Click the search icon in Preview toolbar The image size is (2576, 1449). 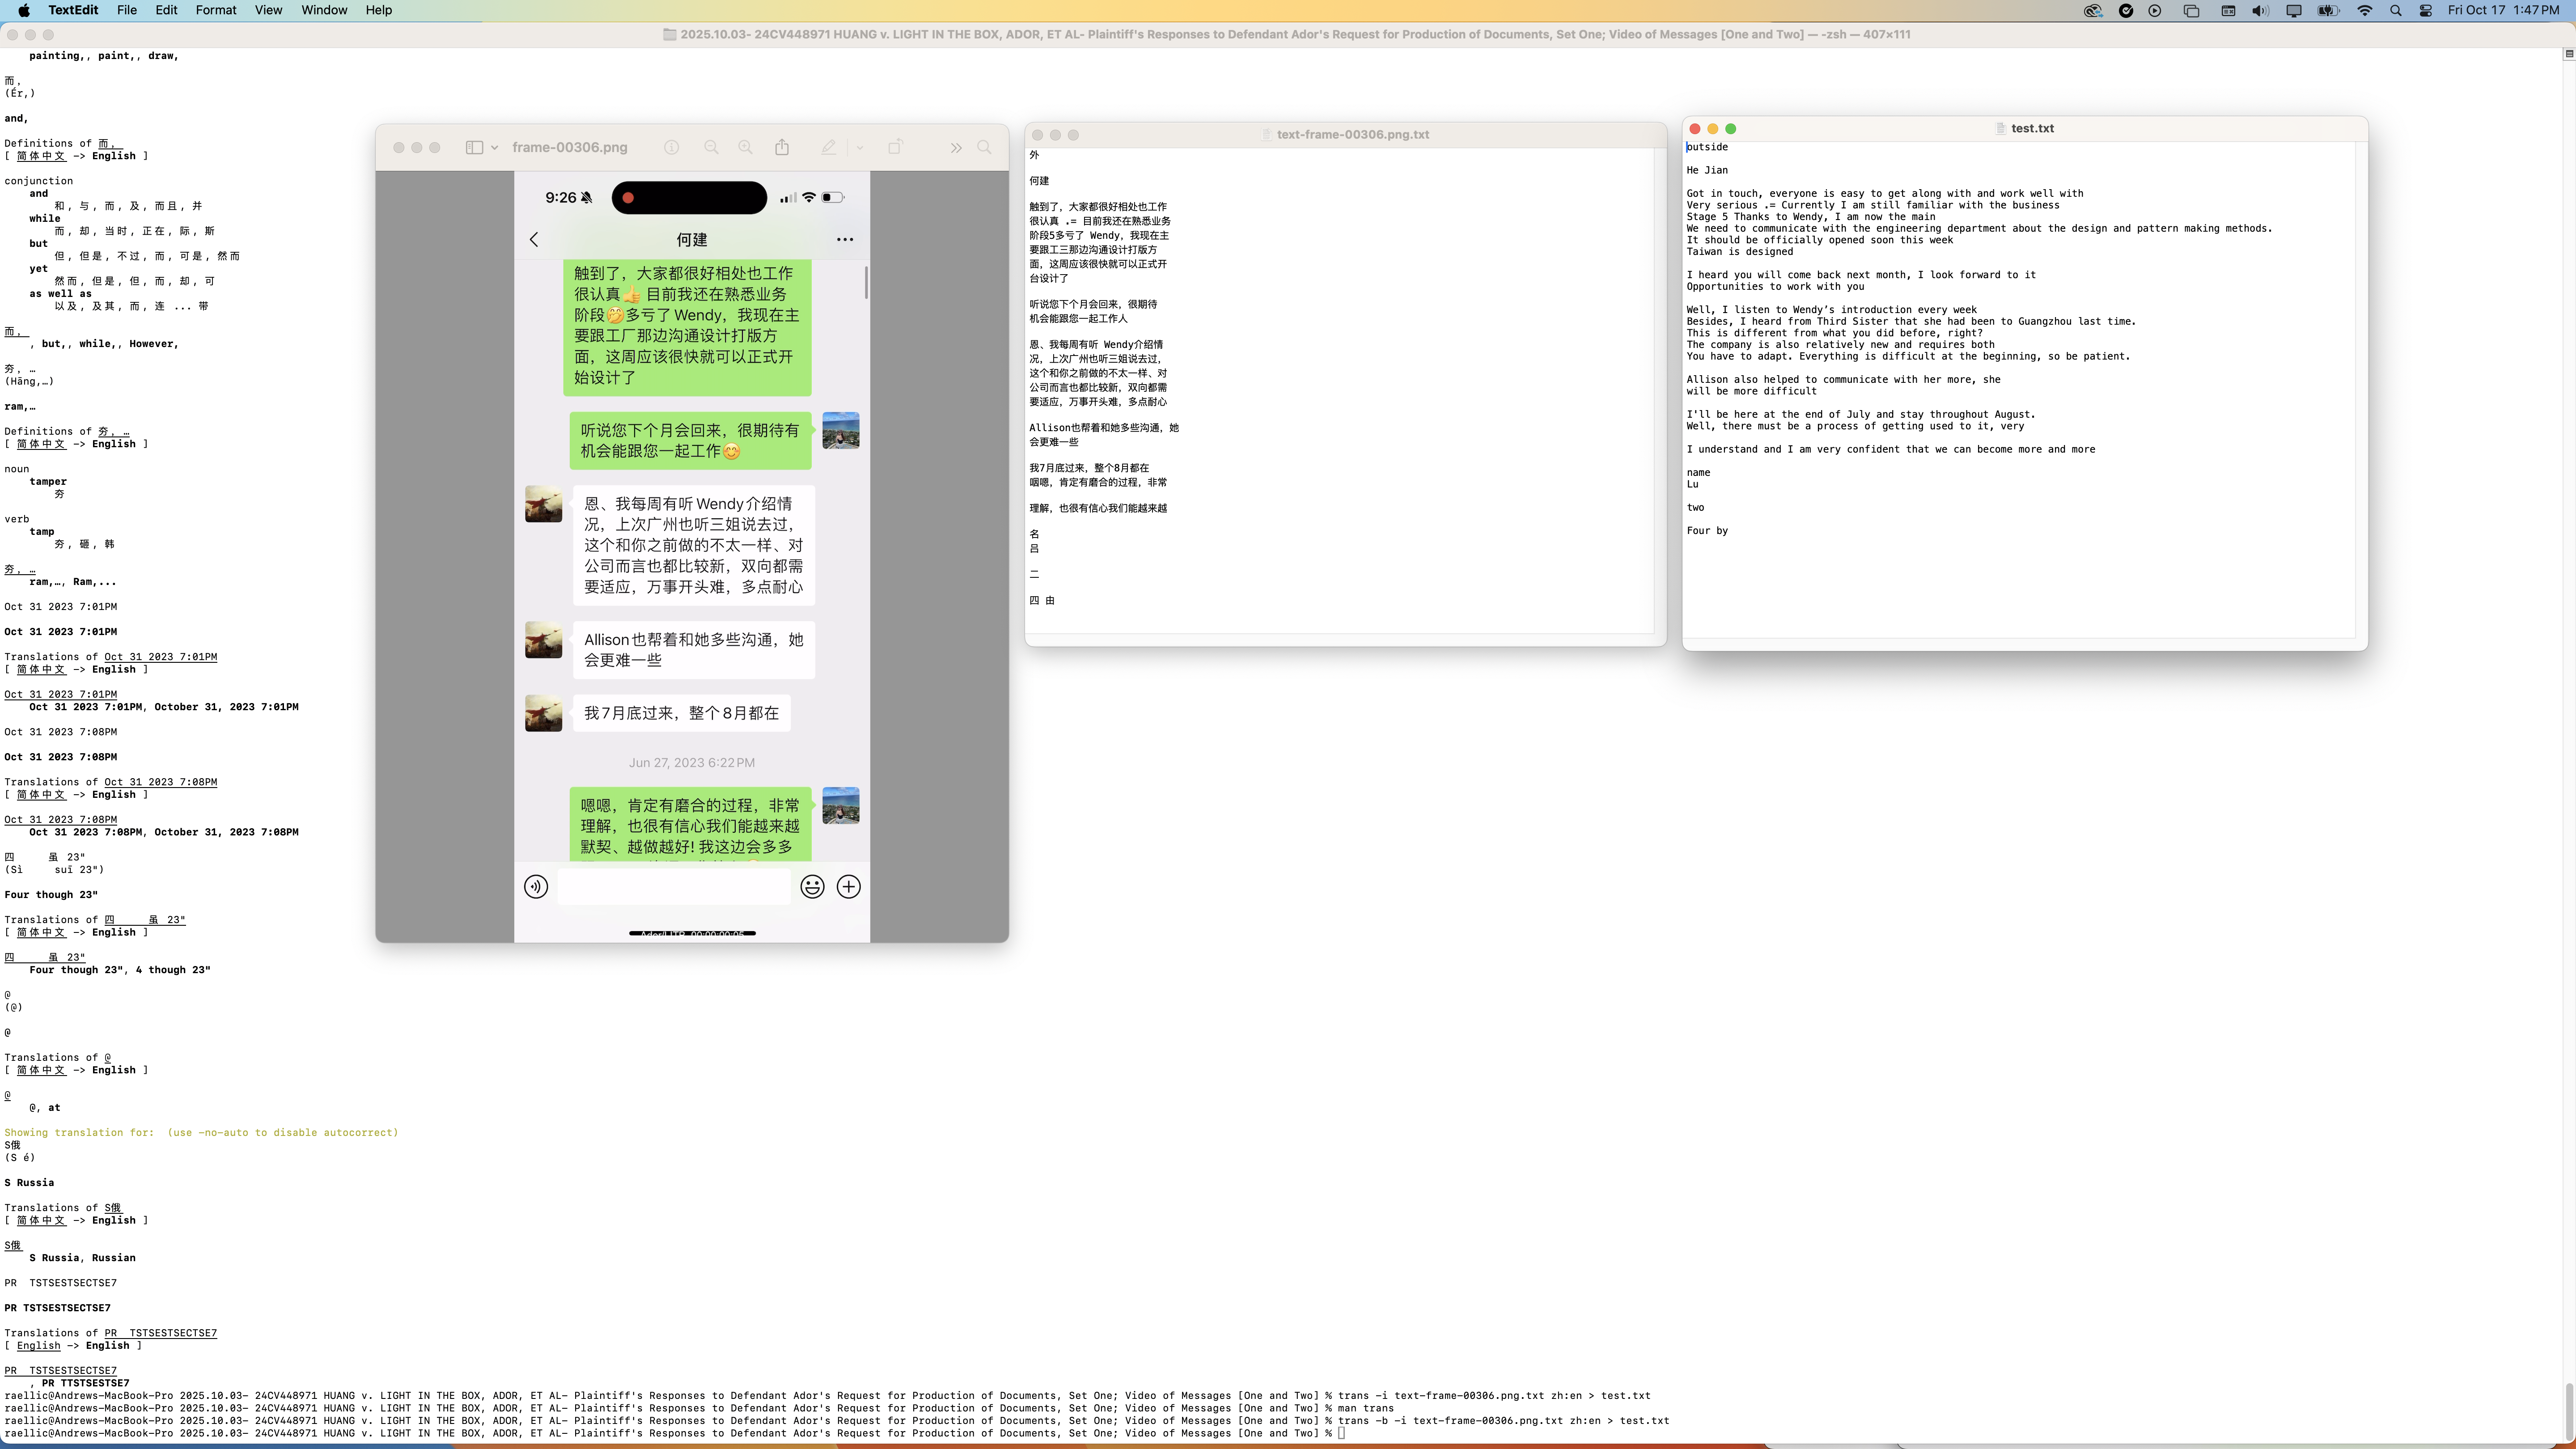click(985, 147)
